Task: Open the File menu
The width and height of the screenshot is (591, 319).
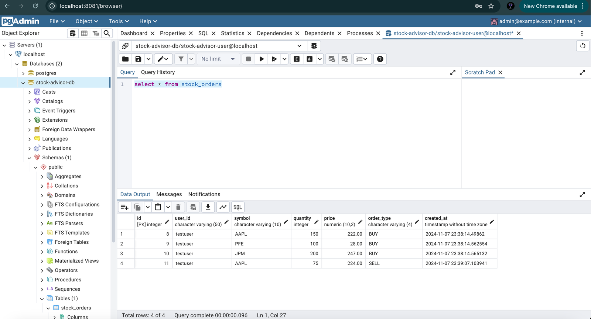Action: click(x=57, y=21)
